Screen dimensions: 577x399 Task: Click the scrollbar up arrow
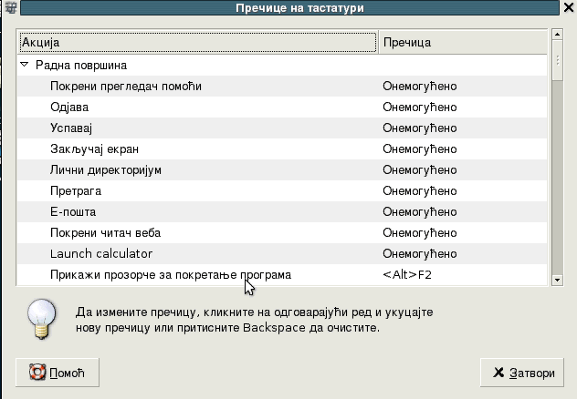click(557, 35)
